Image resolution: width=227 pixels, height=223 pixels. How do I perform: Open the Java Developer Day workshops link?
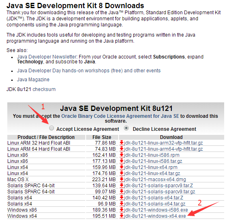89,71
